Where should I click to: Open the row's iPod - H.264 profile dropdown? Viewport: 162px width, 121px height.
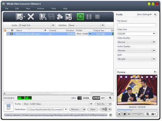click(90, 34)
